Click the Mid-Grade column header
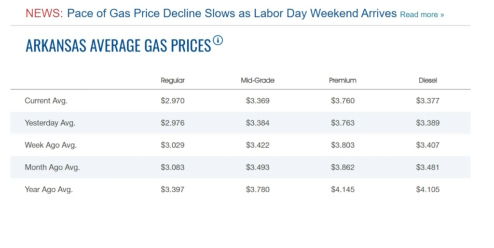 pyautogui.click(x=258, y=80)
